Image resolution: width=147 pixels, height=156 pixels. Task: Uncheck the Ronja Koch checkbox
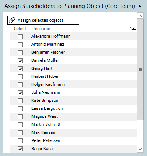(20, 149)
